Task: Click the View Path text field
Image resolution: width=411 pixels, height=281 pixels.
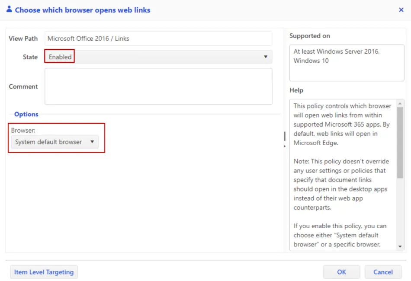Action: pyautogui.click(x=158, y=38)
